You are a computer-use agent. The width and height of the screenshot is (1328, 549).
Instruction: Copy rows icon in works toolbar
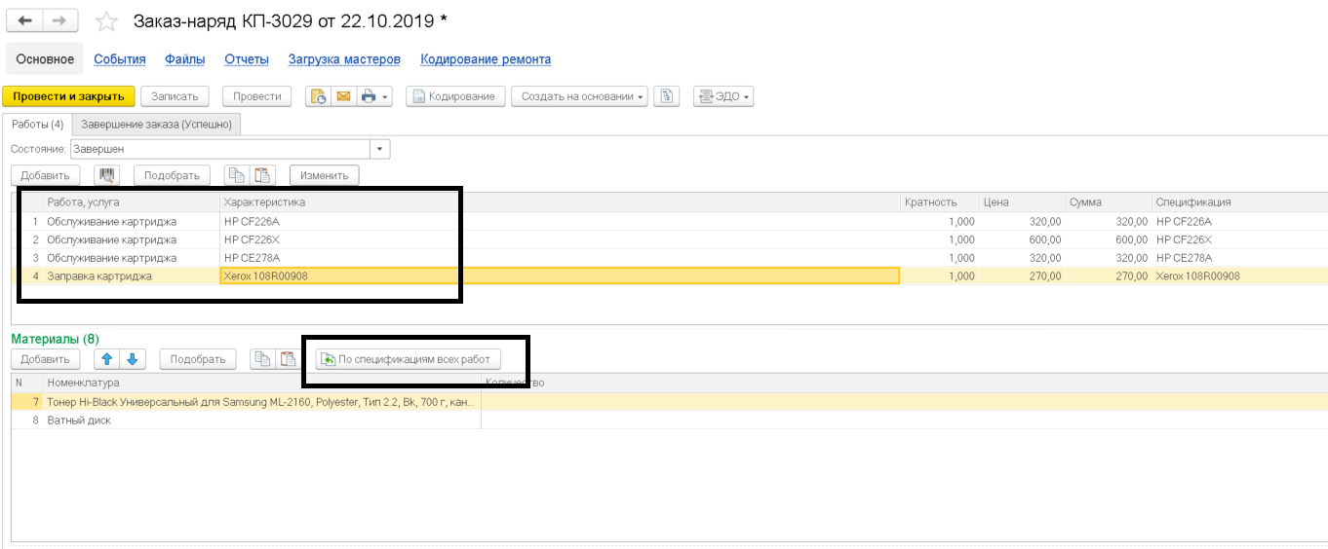(x=236, y=175)
